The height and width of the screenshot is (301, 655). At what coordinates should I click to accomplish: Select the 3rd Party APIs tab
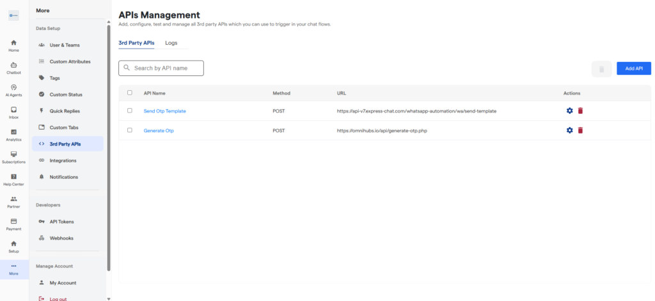(137, 43)
